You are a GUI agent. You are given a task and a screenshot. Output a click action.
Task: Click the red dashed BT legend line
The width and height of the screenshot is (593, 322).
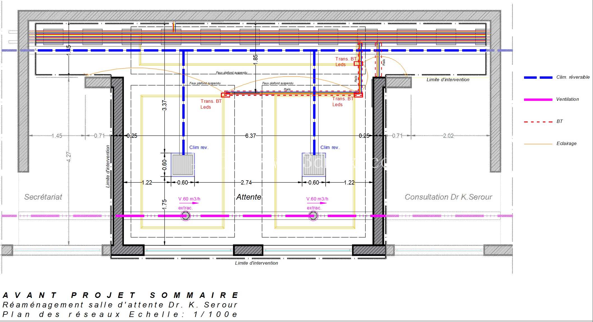pyautogui.click(x=538, y=122)
